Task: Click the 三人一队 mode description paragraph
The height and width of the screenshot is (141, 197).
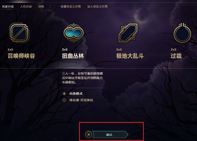Action: 83,78
